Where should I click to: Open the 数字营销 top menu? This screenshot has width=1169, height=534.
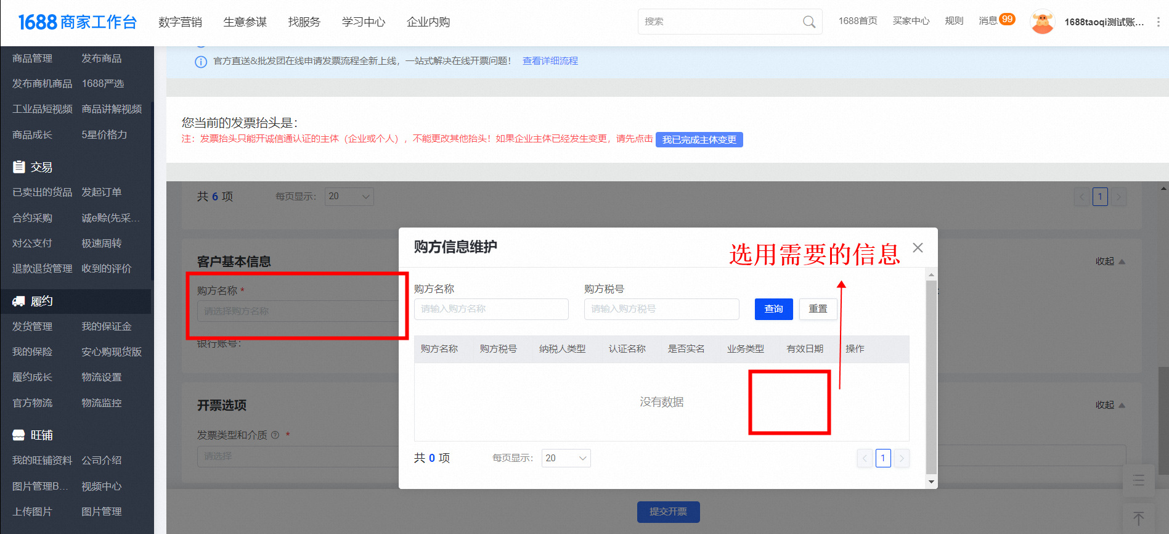coord(180,22)
